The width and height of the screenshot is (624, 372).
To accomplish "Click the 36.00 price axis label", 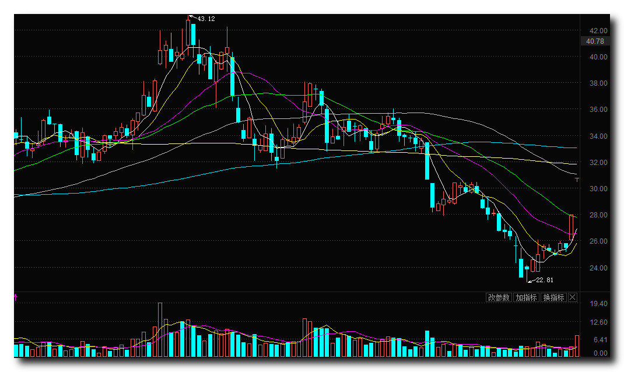I will [598, 110].
